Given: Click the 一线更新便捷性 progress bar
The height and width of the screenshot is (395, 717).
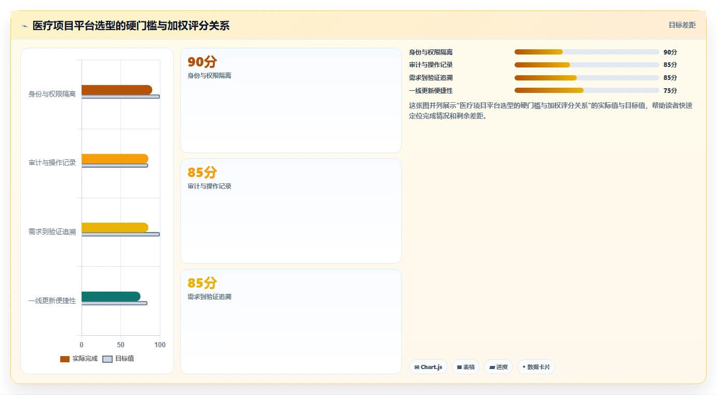Looking at the screenshot, I should [586, 90].
